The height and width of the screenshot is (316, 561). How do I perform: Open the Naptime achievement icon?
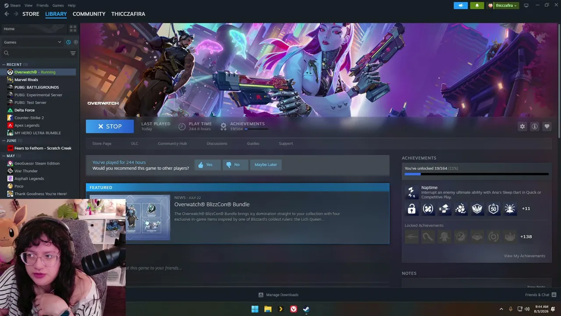click(411, 191)
